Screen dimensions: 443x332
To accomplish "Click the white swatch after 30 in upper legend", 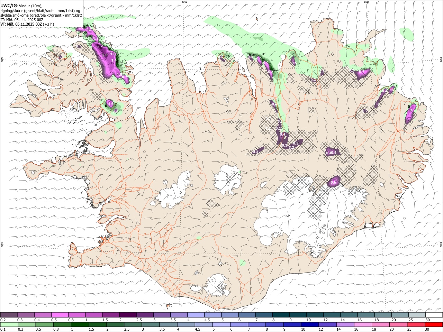I will click(434, 315).
